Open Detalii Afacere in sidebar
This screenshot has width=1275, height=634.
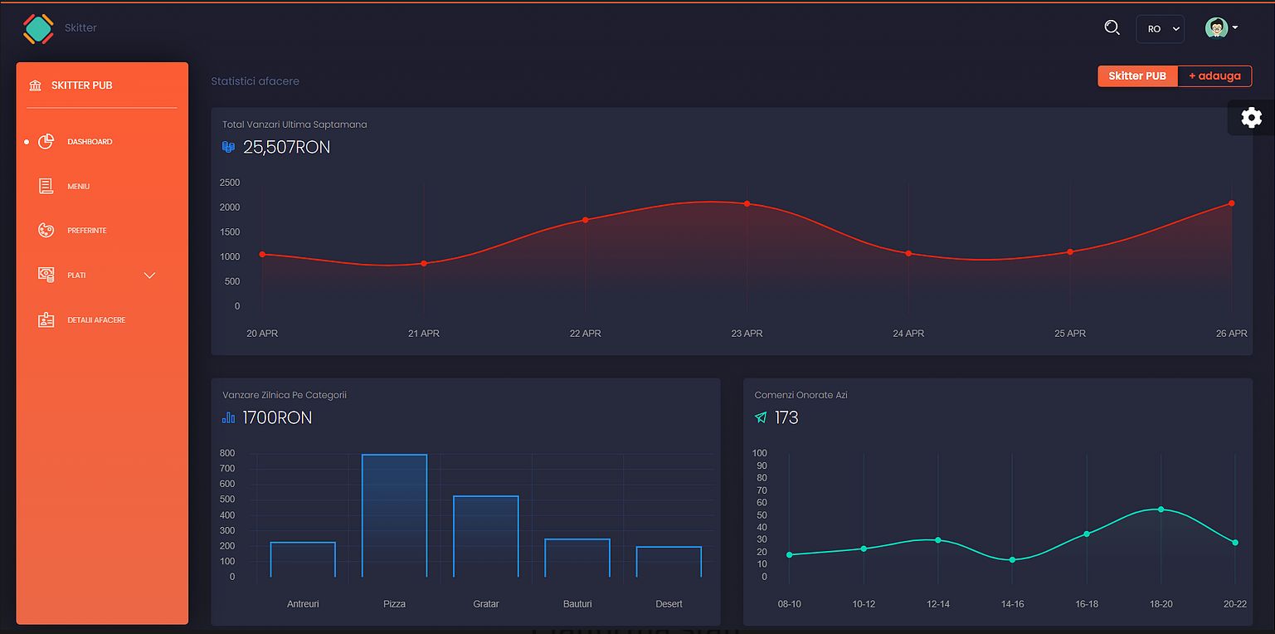pyautogui.click(x=96, y=319)
